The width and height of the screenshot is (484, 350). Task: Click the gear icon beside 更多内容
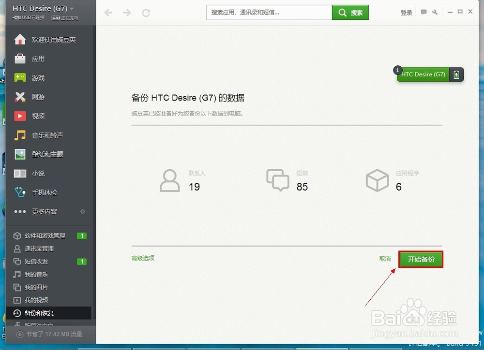click(83, 212)
